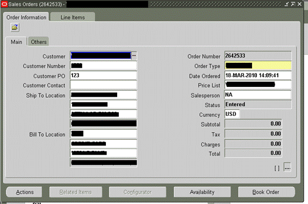This screenshot has height=204, width=308.
Task: Click the yellow Order Type field
Action: click(x=258, y=65)
